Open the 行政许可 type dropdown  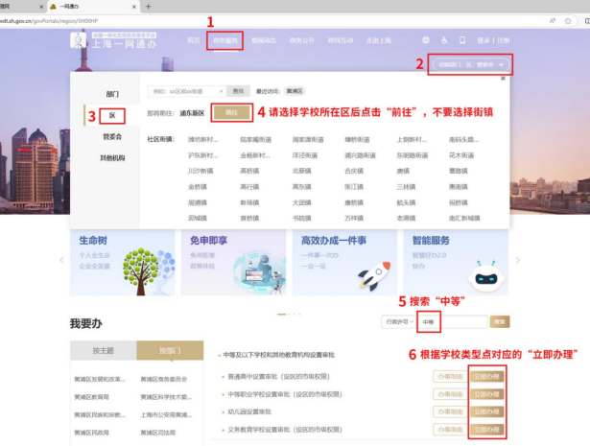coord(397,322)
